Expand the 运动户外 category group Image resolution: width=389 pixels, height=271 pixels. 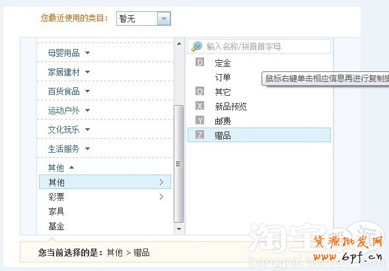click(x=69, y=110)
